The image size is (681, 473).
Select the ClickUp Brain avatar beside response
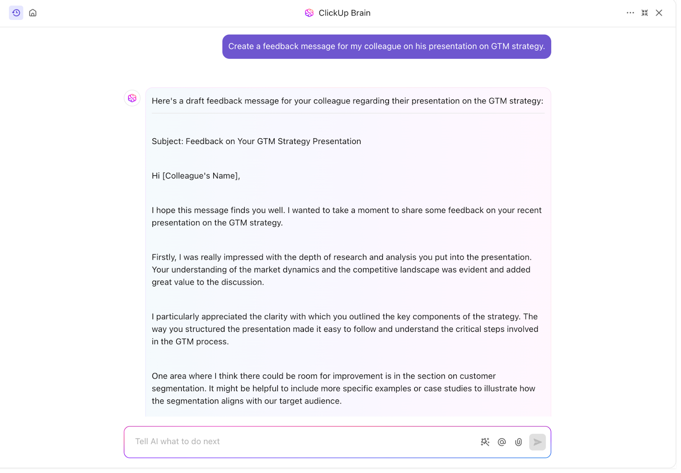pyautogui.click(x=132, y=98)
